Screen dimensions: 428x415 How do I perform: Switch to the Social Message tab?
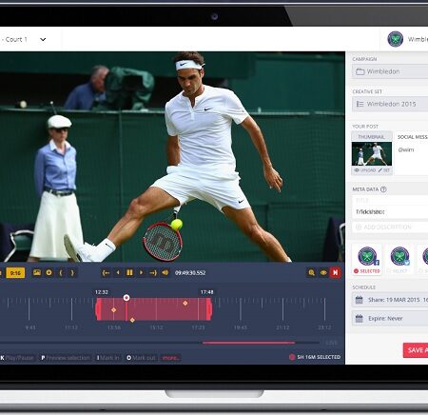[412, 137]
